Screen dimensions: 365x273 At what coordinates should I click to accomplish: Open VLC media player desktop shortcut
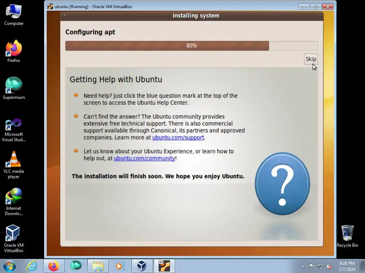(x=14, y=165)
